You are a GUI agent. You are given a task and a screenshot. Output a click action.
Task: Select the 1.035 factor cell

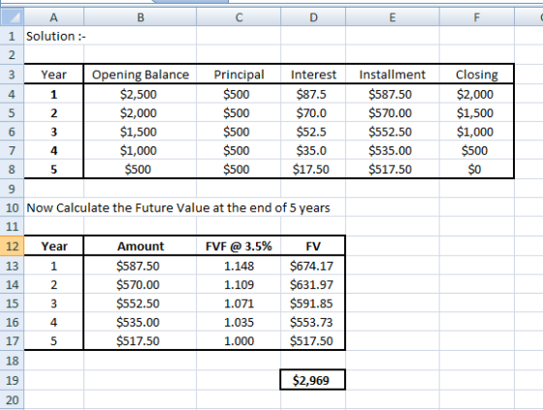click(x=239, y=322)
